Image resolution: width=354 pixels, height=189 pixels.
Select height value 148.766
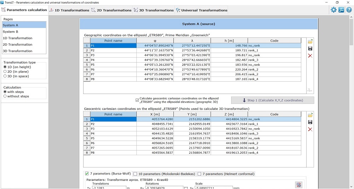(229, 46)
